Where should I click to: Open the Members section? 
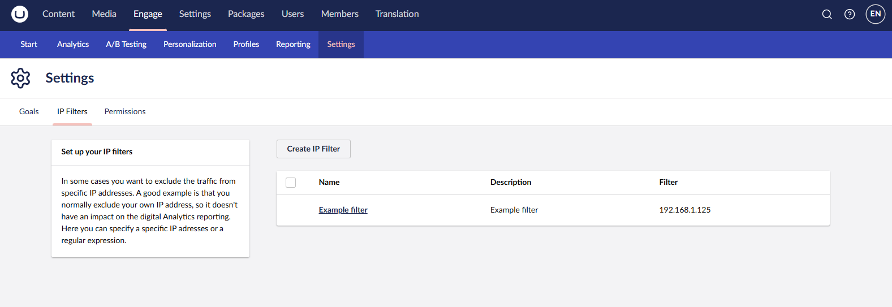tap(340, 14)
